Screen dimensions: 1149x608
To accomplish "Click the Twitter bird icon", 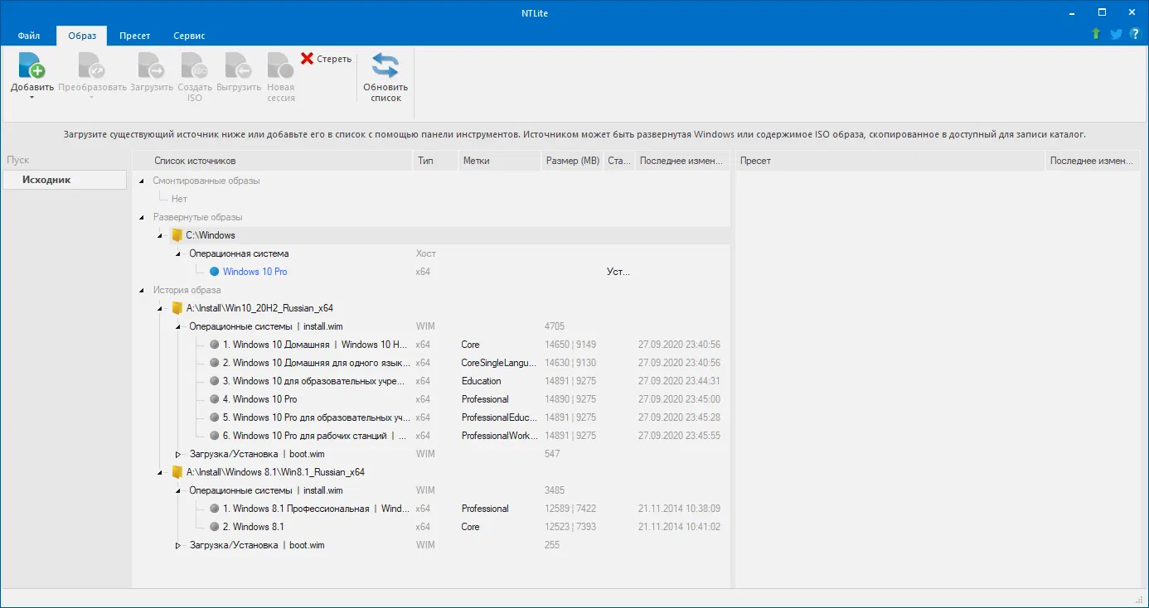I will (1116, 34).
